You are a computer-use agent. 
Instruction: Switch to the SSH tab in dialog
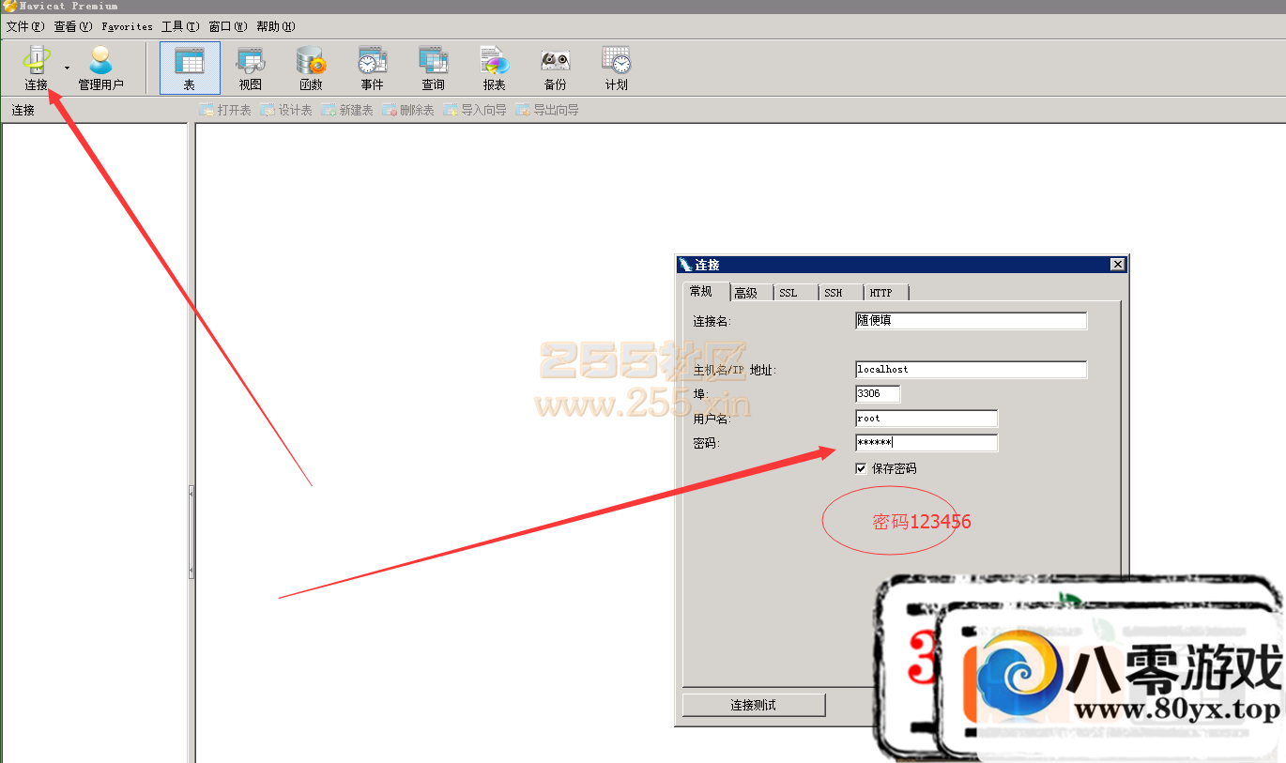coord(834,293)
